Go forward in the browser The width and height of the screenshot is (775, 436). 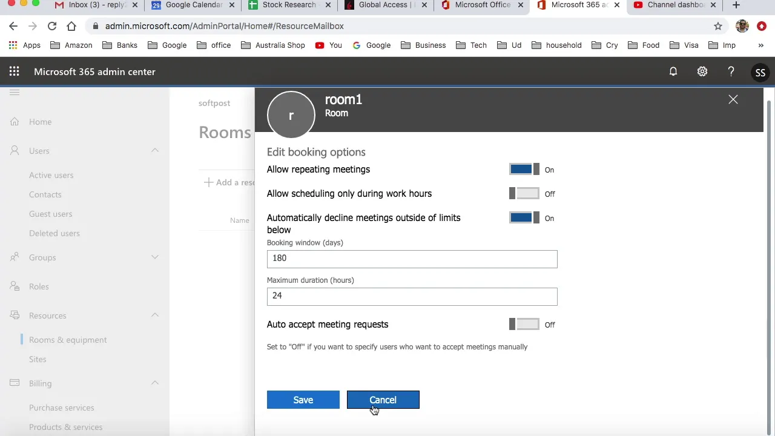tap(33, 26)
